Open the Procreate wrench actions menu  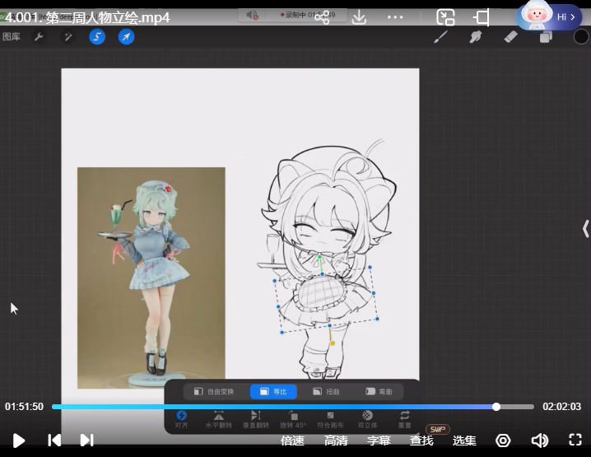(38, 37)
